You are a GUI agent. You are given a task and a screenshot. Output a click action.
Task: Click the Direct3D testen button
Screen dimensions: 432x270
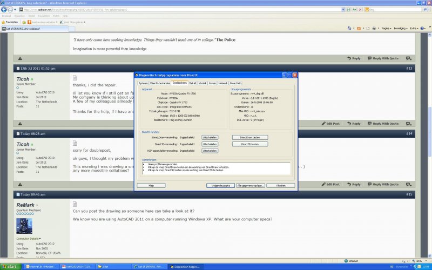tap(250, 144)
